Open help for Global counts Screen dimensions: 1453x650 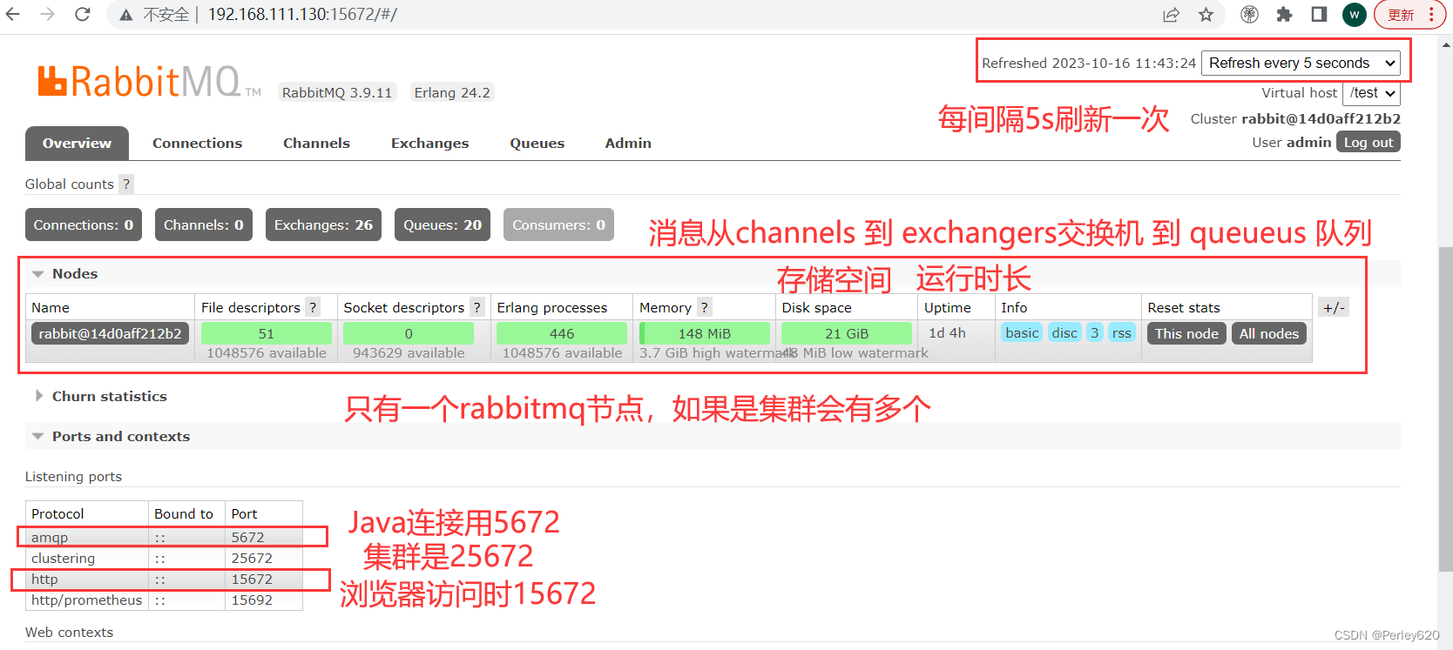126,184
